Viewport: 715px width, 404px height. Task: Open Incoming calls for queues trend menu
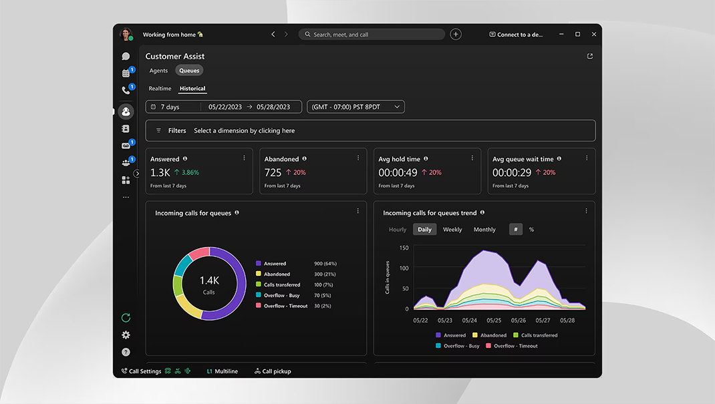pos(586,211)
